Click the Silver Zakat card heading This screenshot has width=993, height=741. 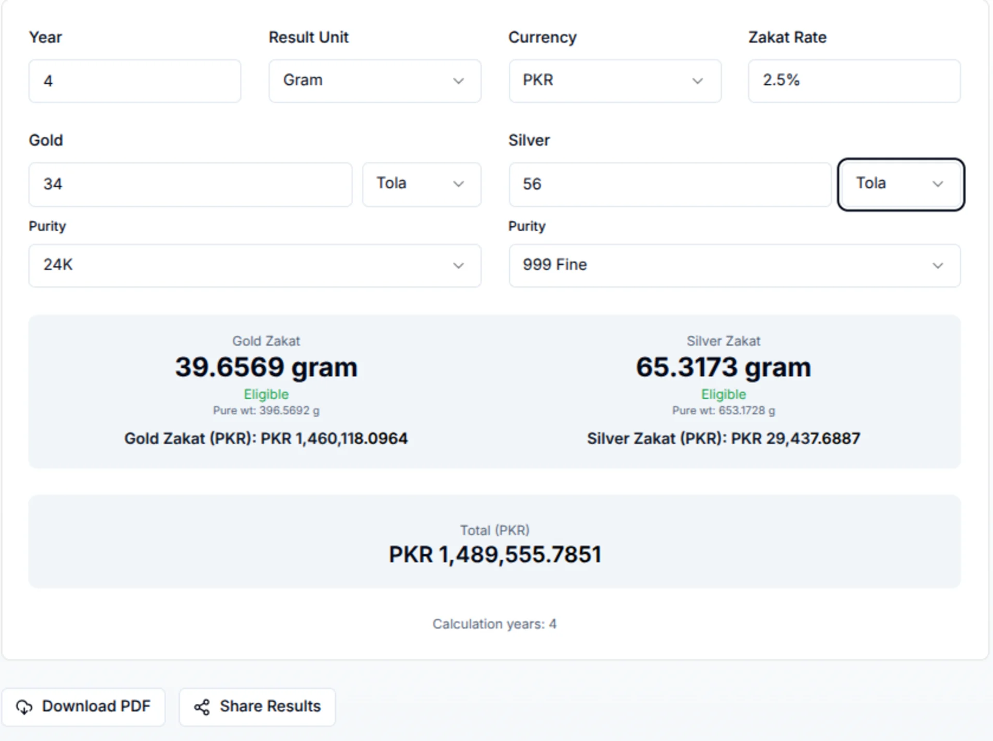click(x=724, y=341)
